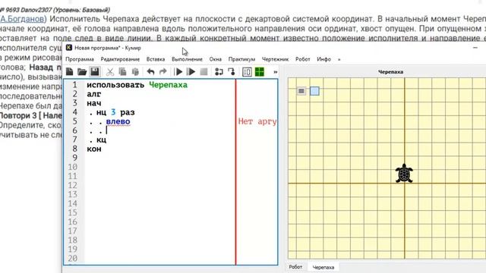Click the turtle on the coordinate grid
Image resolution: width=486 pixels, height=273 pixels.
[x=404, y=174]
